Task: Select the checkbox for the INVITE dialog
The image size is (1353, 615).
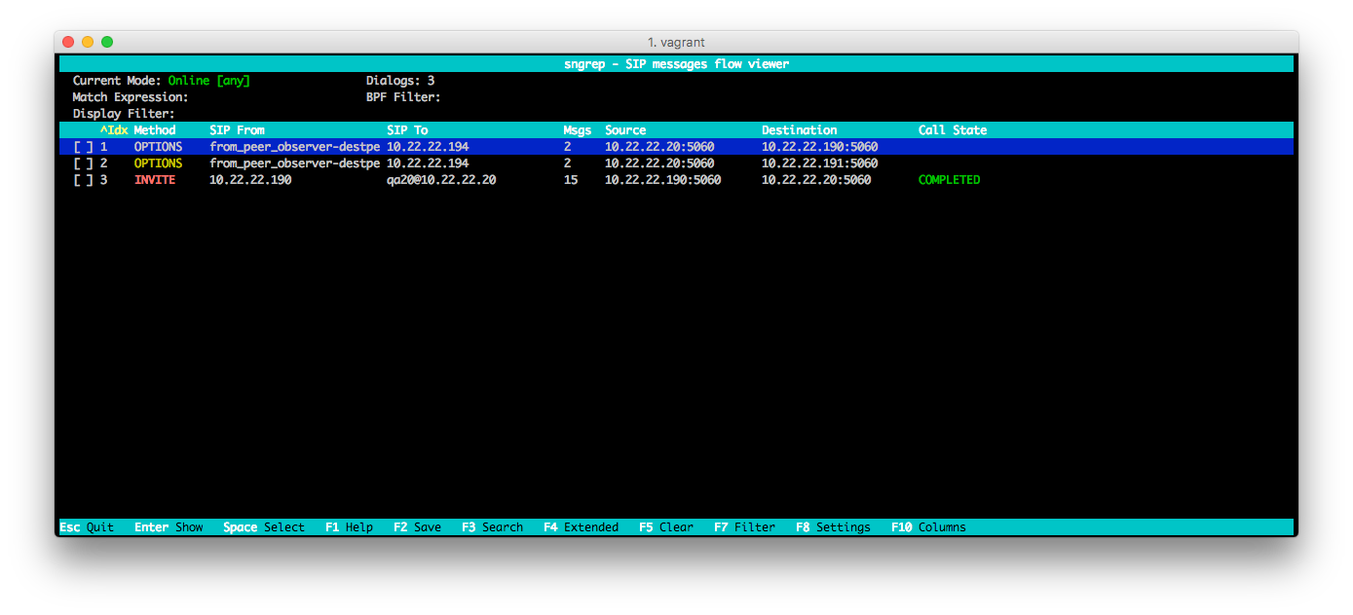Action: coord(84,179)
